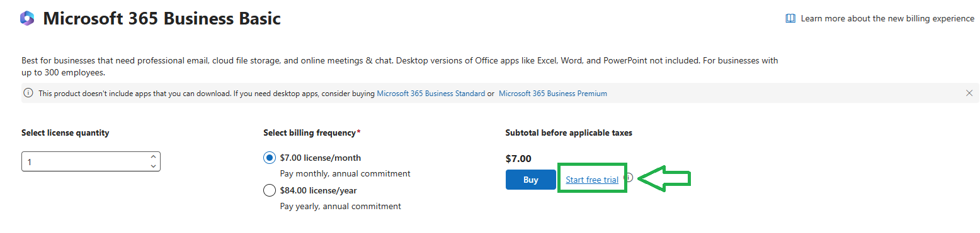Click the "Pay monthly, annual commitment" text
Screen dimensions: 980x233
click(x=345, y=173)
